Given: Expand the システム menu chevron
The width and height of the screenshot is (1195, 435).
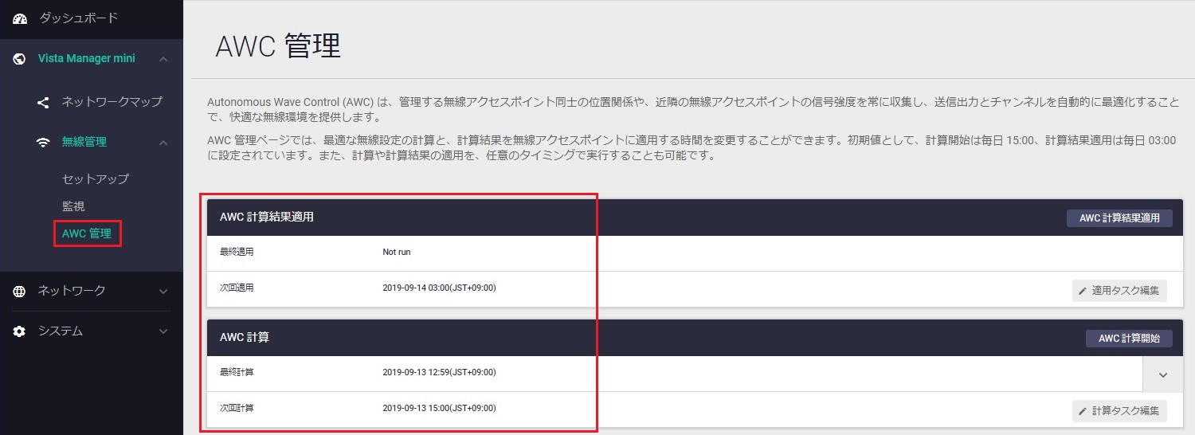Looking at the screenshot, I should [163, 331].
